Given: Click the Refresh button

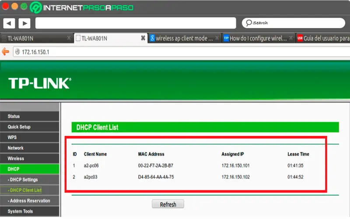Looking at the screenshot, I should click(x=168, y=204).
